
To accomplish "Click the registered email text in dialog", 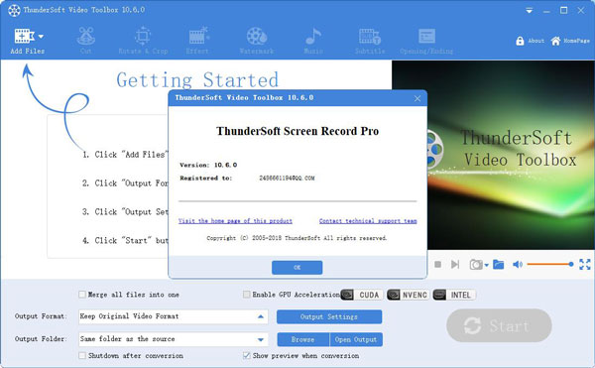I will [287, 178].
